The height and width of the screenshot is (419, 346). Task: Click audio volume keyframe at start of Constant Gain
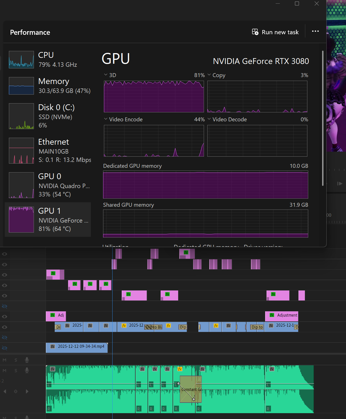(178, 383)
